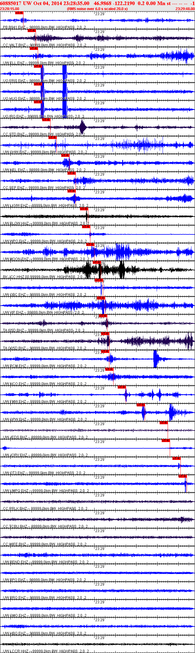Click the pick flag on UW FMW trace

click(x=122, y=387)
